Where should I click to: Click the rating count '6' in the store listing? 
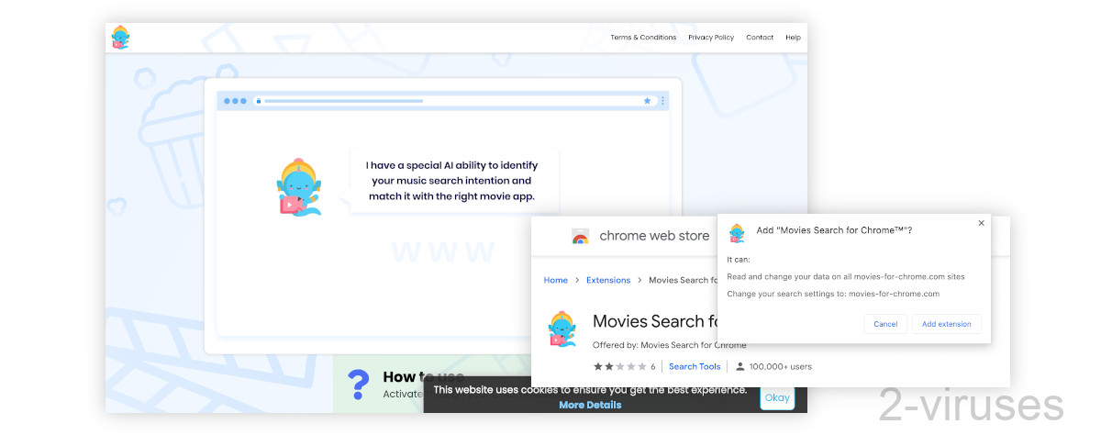coord(652,366)
